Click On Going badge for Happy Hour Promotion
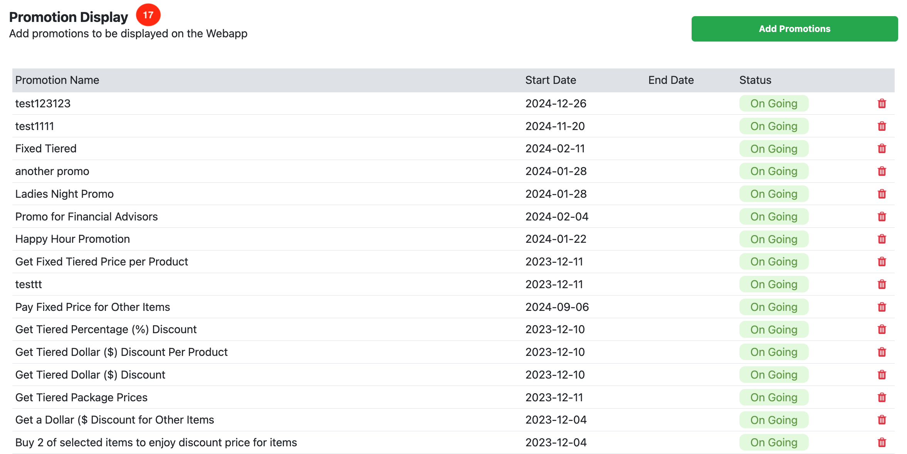Screen dimensions: 907x454 (x=773, y=239)
